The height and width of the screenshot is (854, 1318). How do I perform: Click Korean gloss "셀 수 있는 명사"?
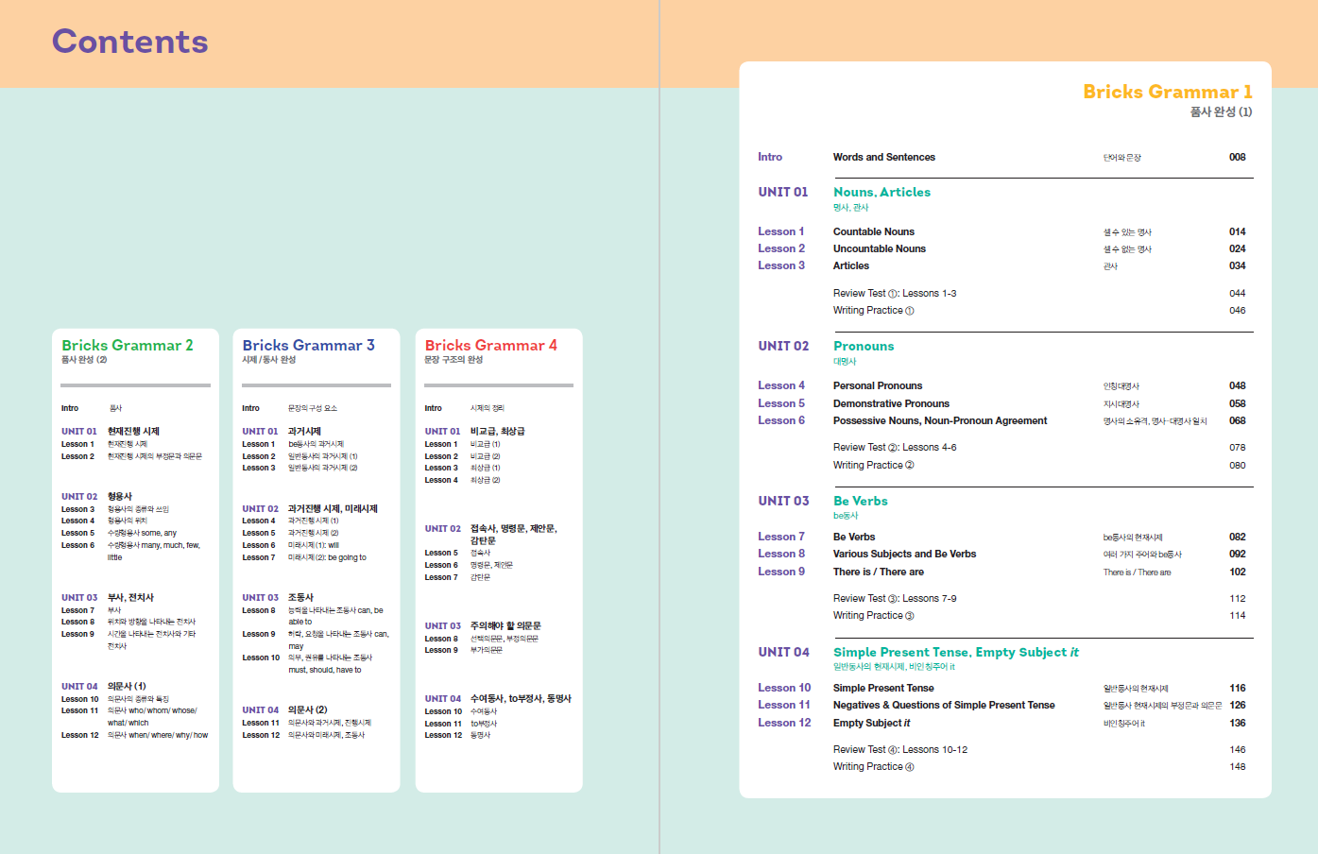[x=1127, y=232]
